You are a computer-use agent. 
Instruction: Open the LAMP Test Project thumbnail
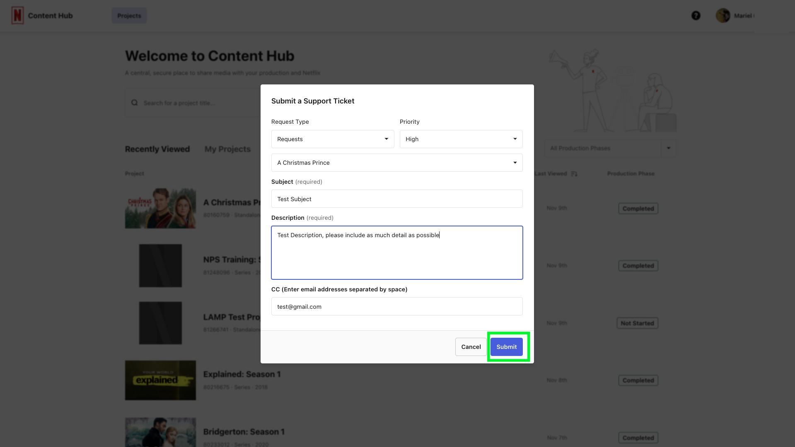coord(160,323)
